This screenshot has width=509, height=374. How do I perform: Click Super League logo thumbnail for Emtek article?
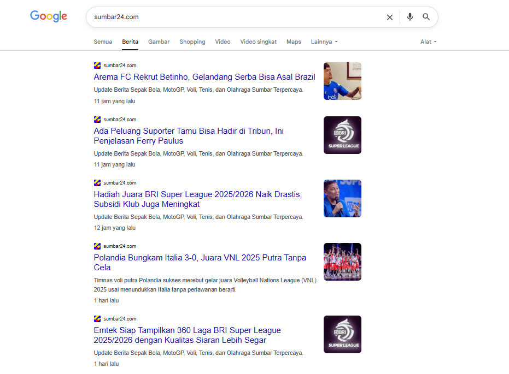pos(342,335)
